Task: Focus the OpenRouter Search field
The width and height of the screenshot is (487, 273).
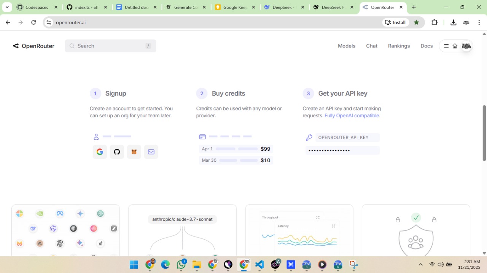Action: (110, 46)
